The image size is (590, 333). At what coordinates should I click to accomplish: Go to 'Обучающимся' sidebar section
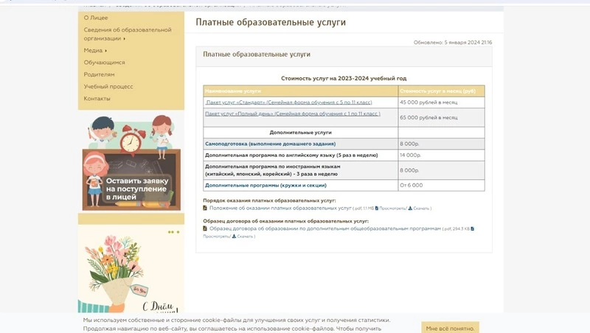click(104, 63)
